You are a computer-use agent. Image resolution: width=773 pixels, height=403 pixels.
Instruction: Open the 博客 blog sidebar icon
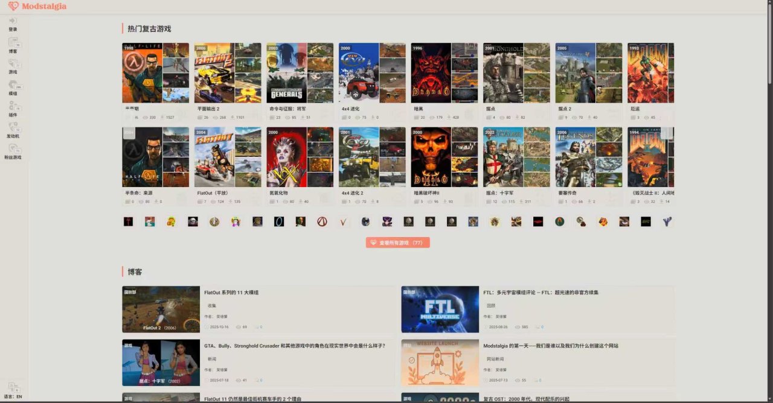[13, 43]
